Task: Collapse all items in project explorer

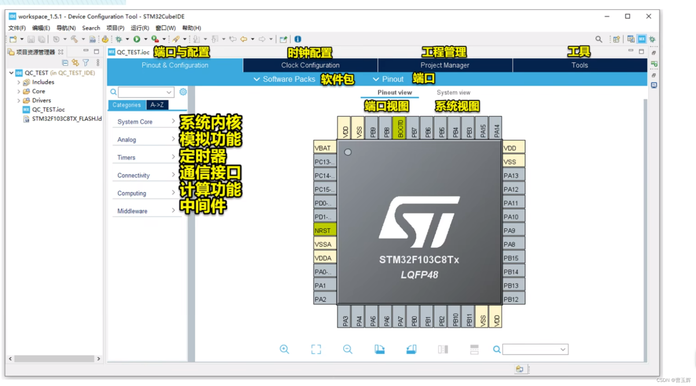Action: (x=65, y=63)
